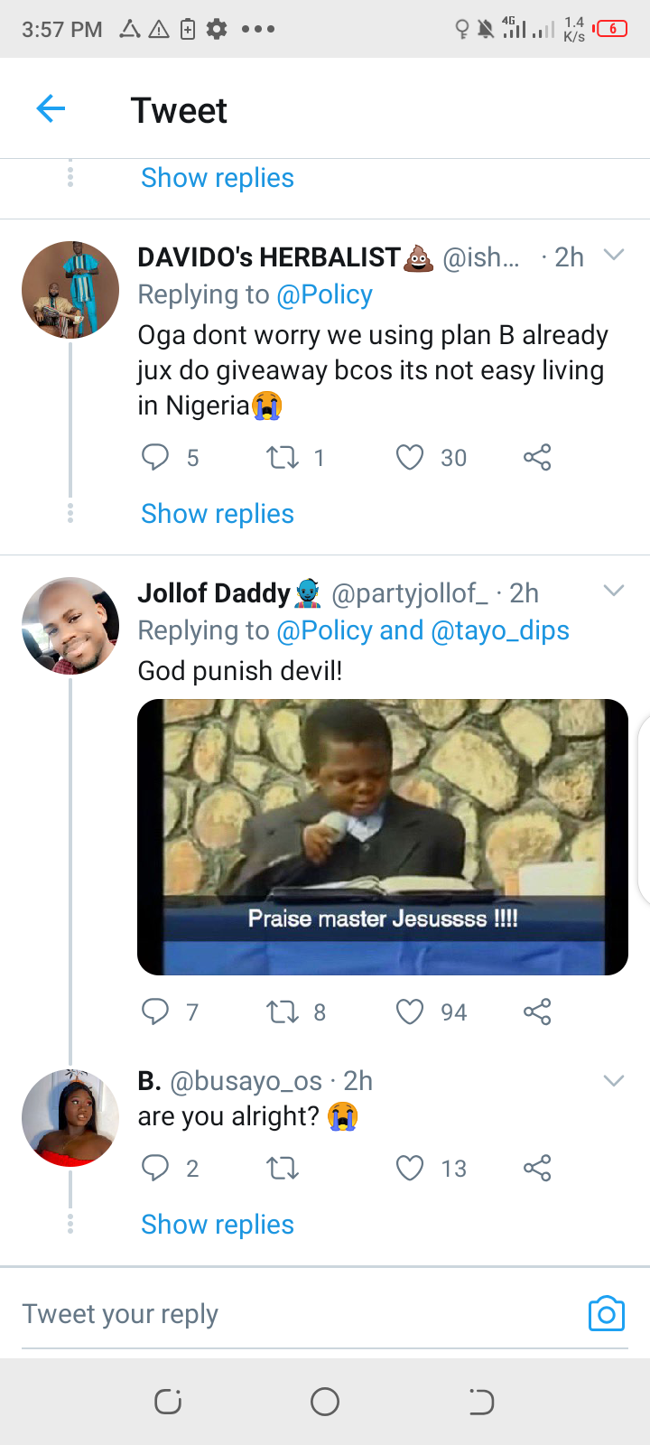Open the camera to attach a photo
The height and width of the screenshot is (1445, 650).
(606, 1314)
